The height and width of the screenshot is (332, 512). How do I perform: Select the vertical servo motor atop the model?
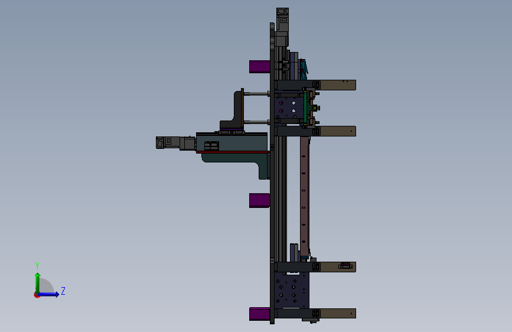coord(282,27)
